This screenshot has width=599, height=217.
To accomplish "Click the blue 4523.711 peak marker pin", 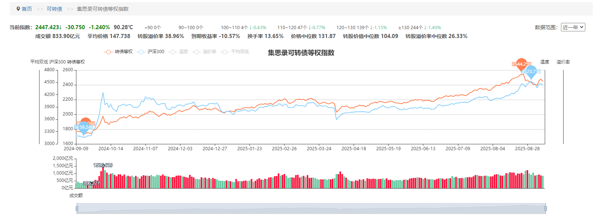I will (531, 71).
